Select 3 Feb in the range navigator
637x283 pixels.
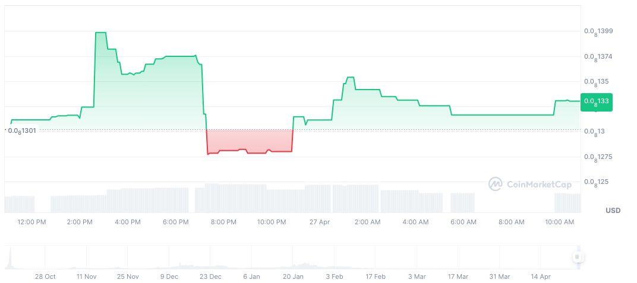[x=334, y=276]
